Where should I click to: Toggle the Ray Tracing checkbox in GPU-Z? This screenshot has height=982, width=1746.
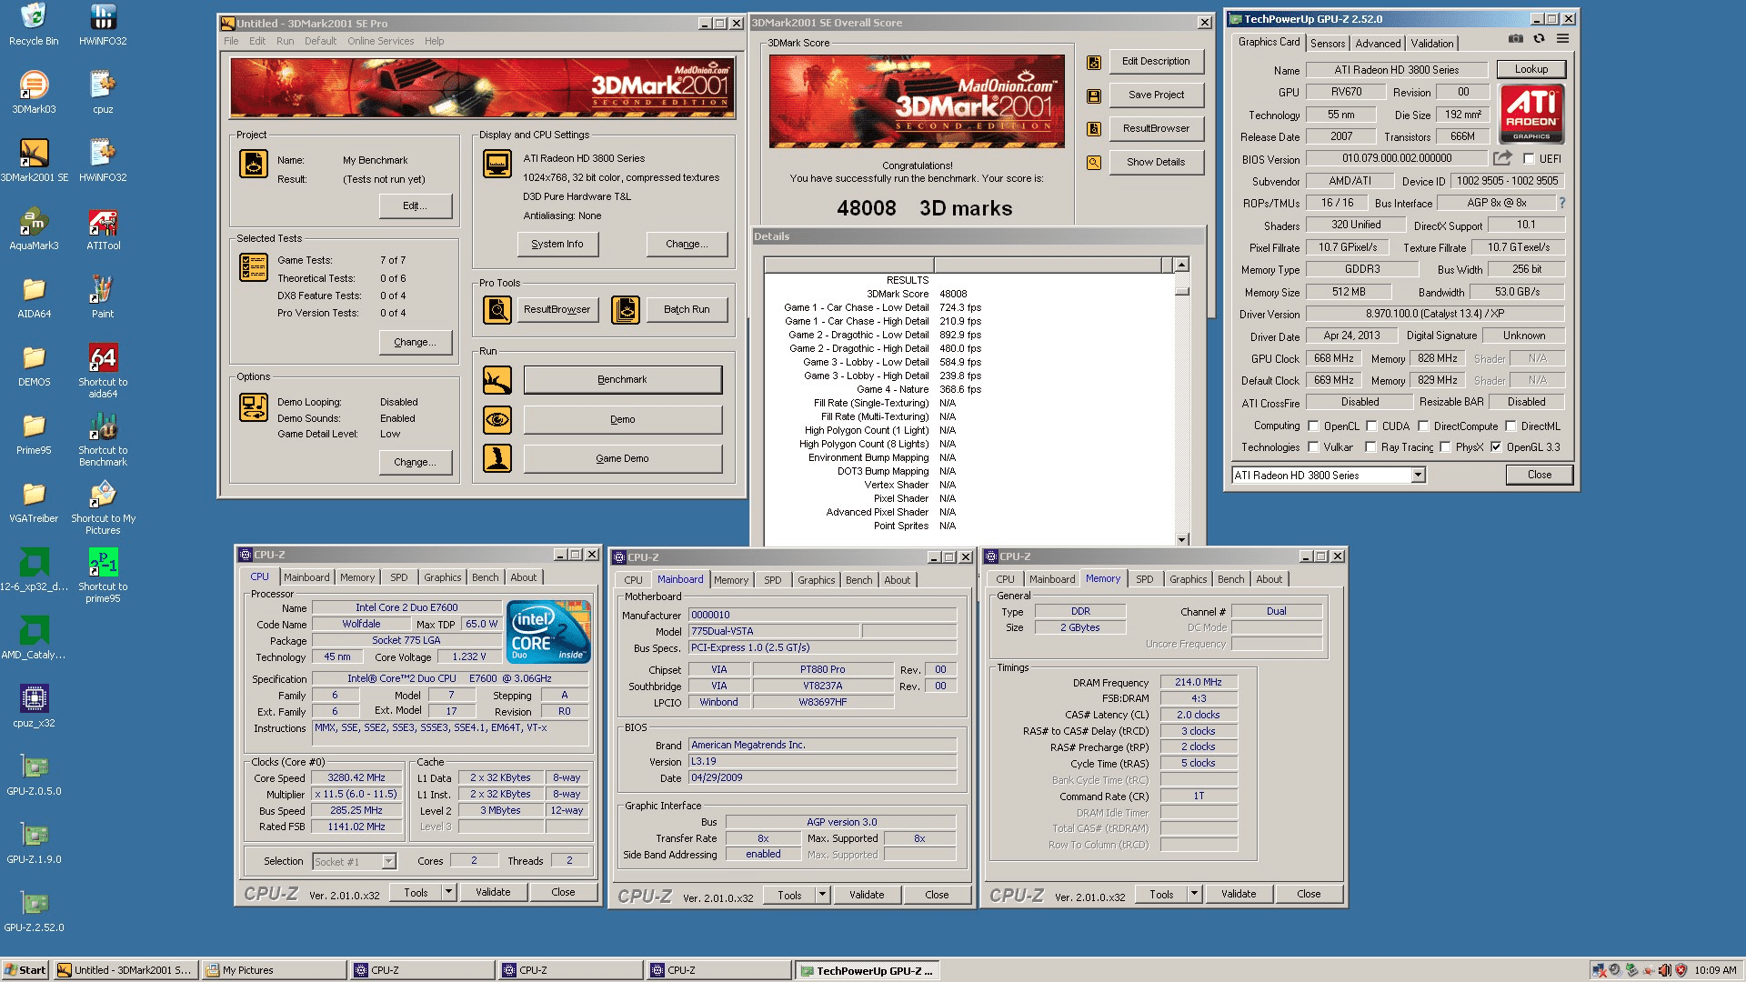(x=1370, y=446)
